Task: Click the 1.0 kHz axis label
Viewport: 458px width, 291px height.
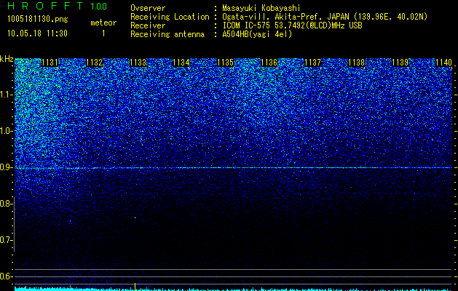Action: pos(7,131)
